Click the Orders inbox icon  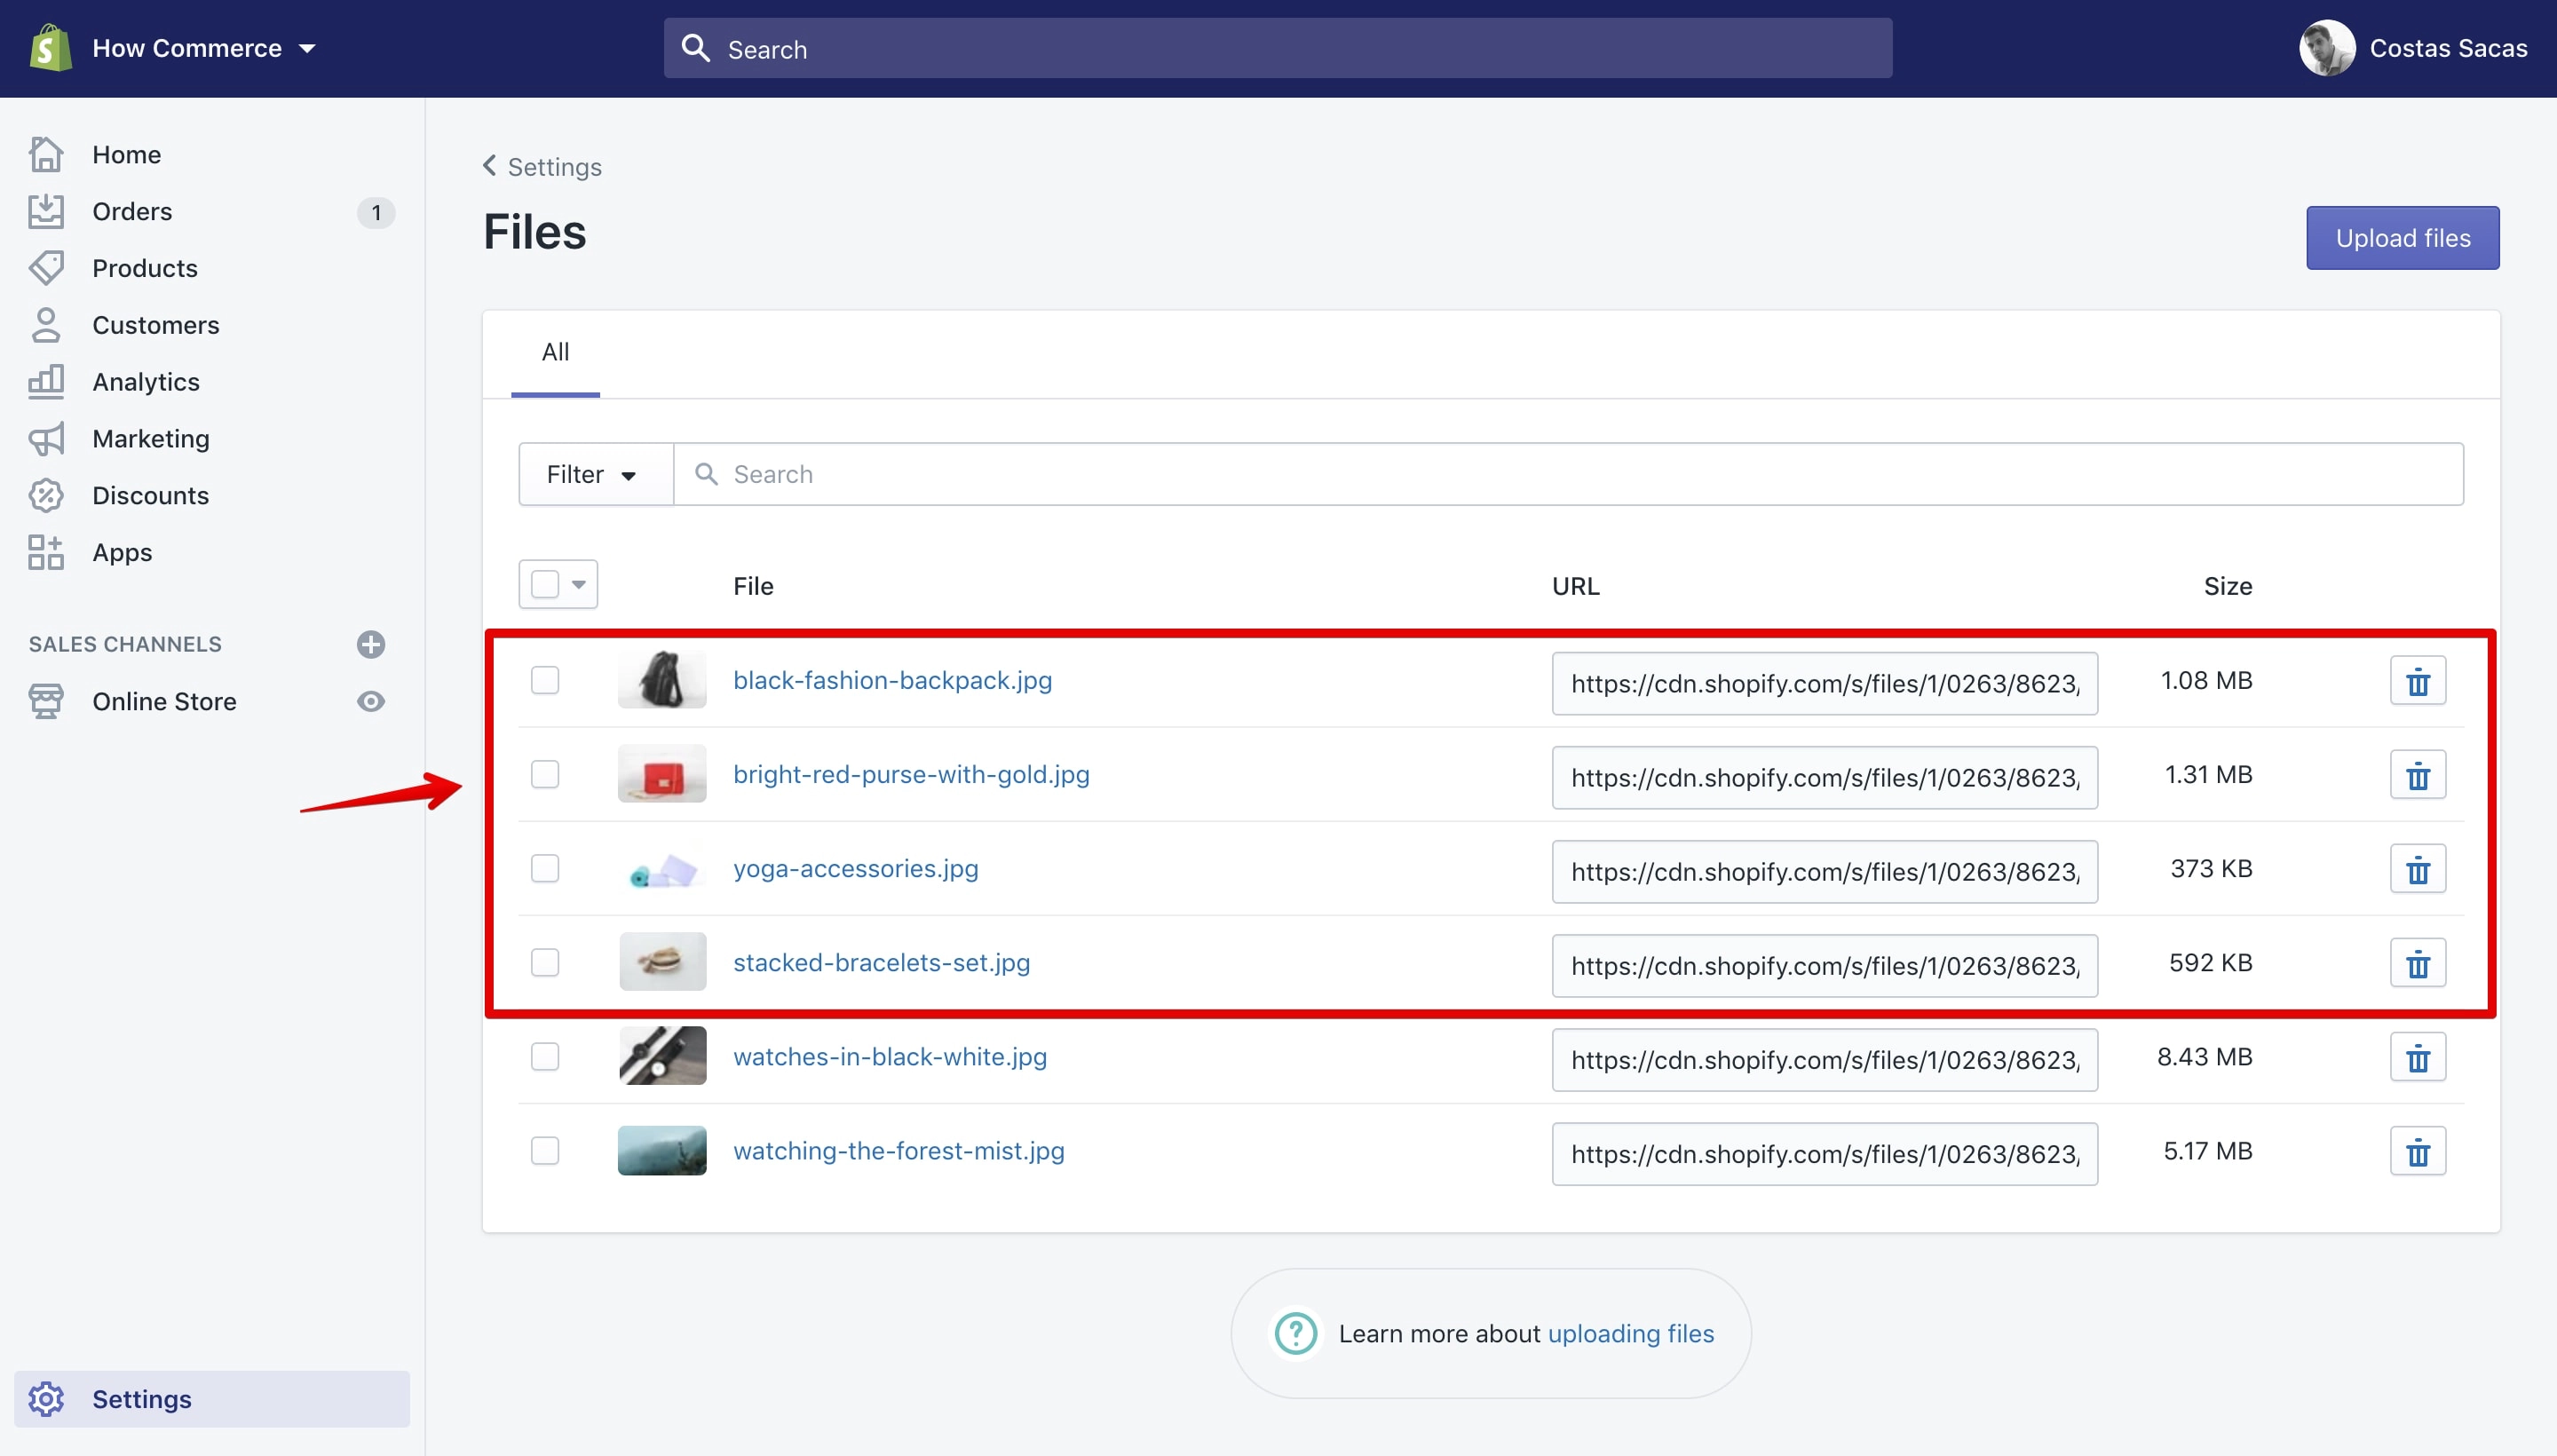[46, 211]
